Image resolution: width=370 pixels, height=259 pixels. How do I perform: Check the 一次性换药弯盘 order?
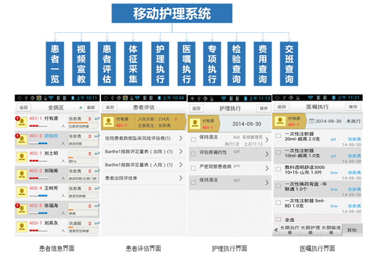(x=278, y=186)
